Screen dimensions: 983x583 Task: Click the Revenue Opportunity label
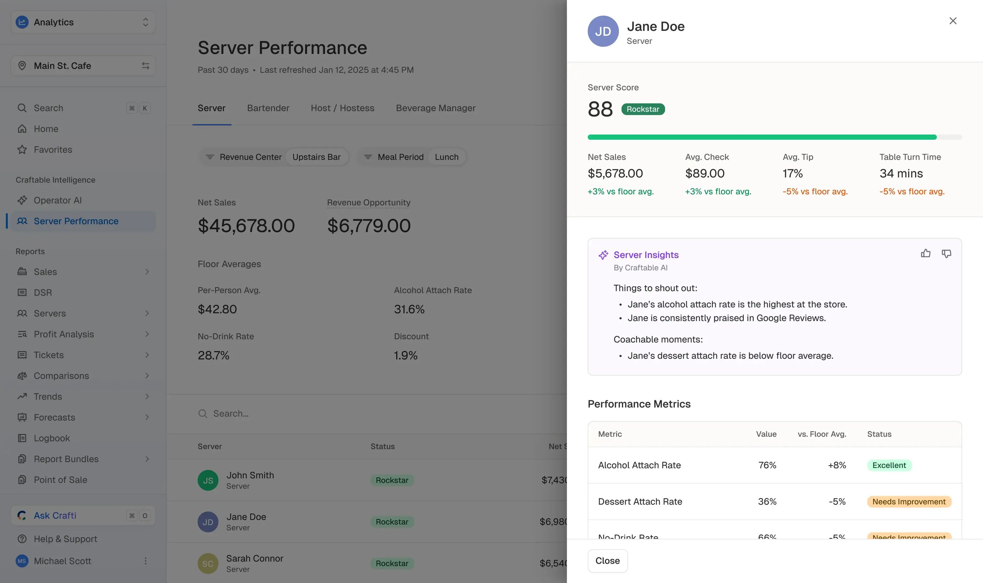click(x=369, y=203)
